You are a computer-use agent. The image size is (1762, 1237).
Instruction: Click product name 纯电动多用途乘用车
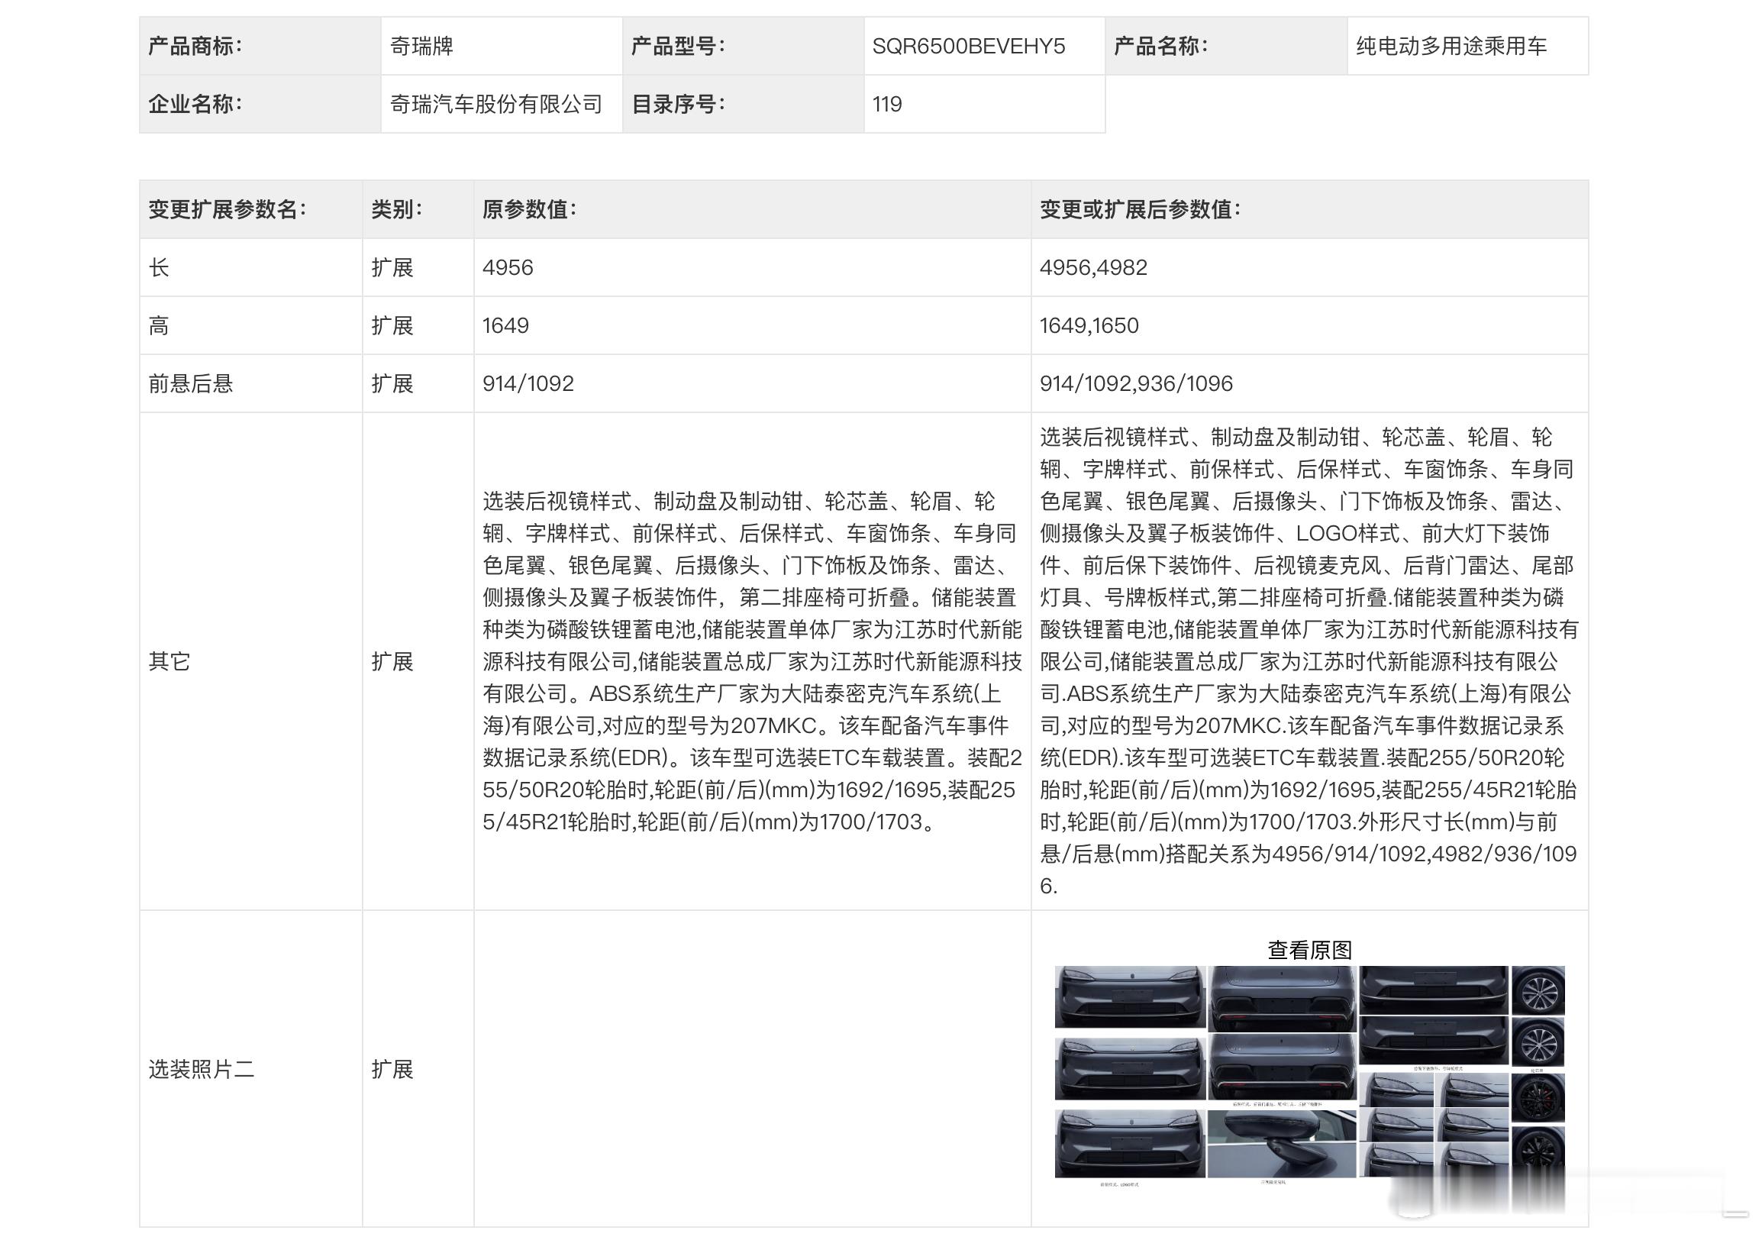point(1451,46)
